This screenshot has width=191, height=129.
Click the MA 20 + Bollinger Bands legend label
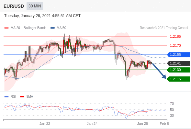pyautogui.click(x=28, y=28)
